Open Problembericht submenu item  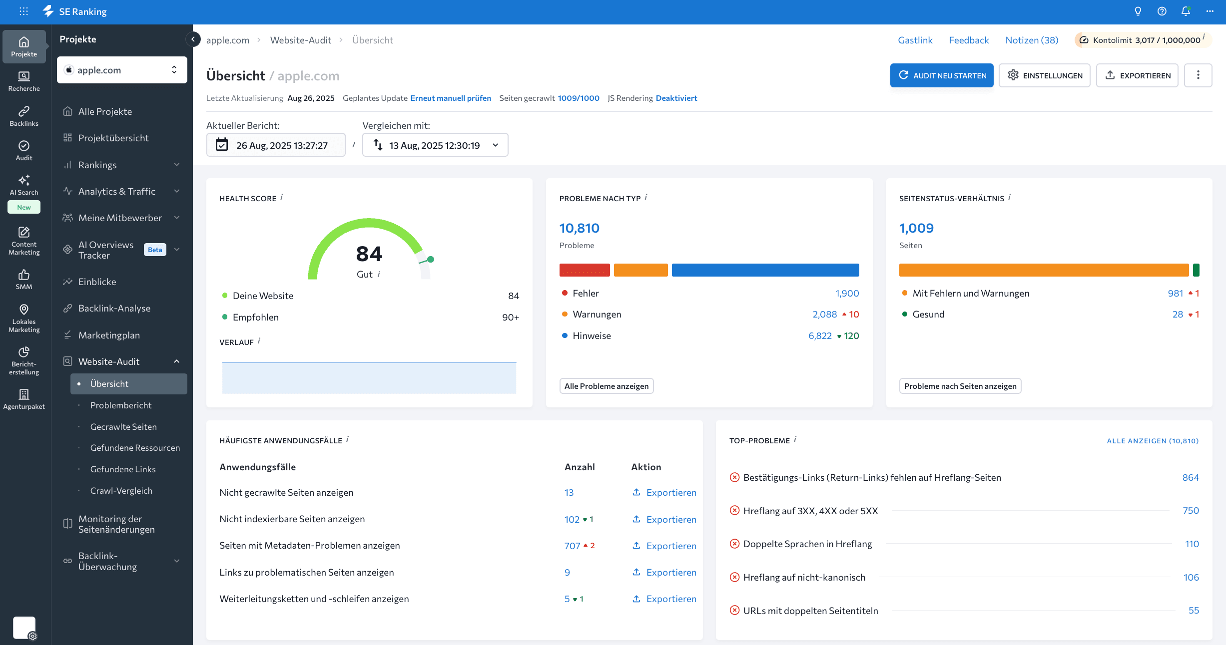coord(121,405)
